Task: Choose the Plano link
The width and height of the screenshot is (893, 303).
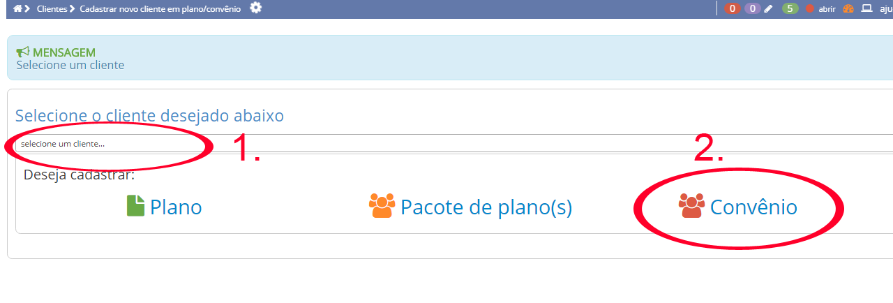Action: pos(176,207)
